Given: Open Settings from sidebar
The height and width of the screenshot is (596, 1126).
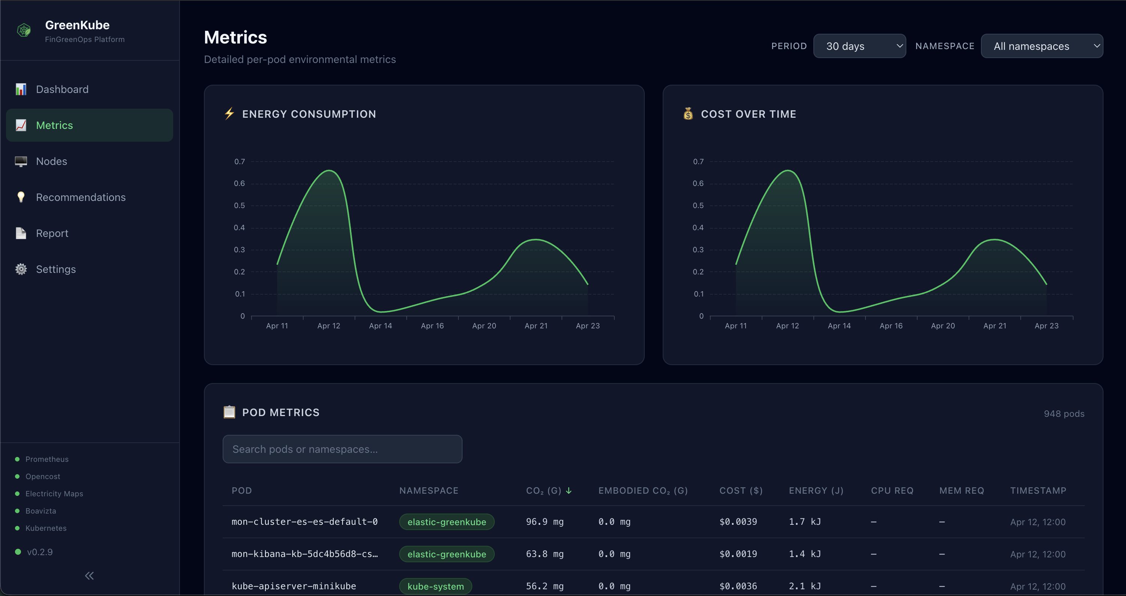Looking at the screenshot, I should pos(90,270).
